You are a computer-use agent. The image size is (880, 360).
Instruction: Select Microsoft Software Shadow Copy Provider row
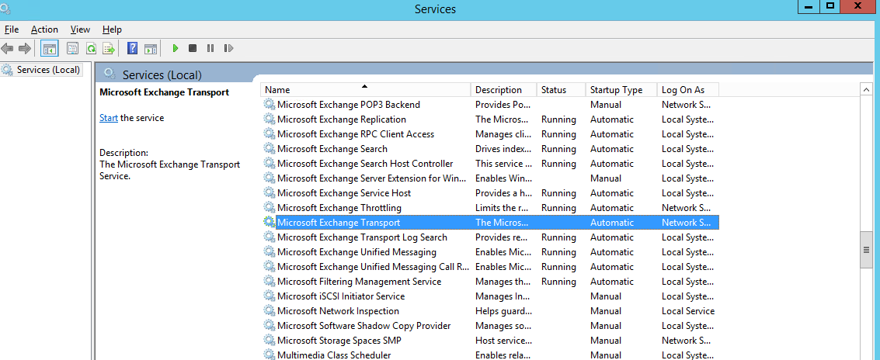point(363,325)
